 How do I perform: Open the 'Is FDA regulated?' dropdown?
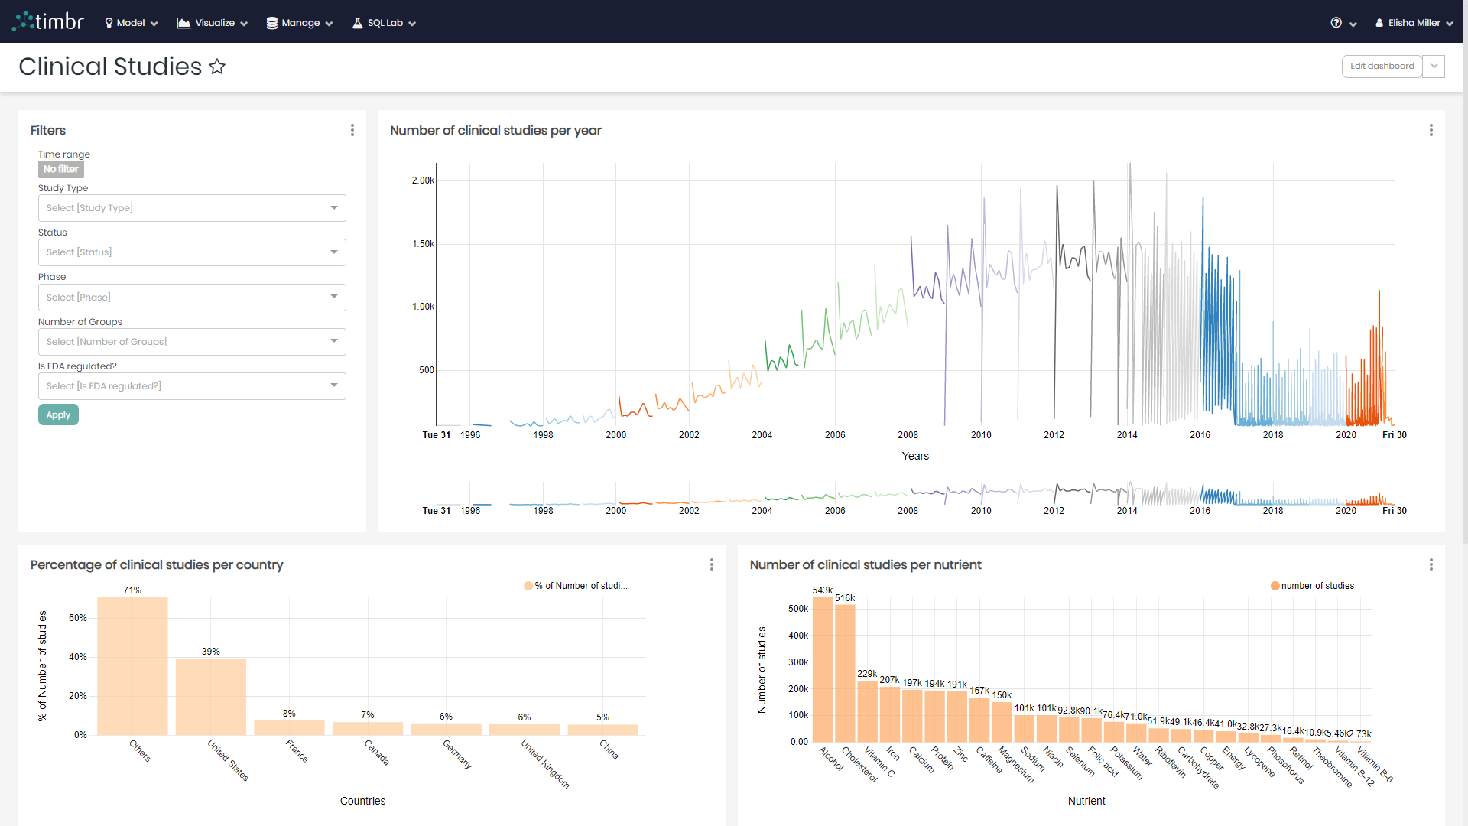coord(191,385)
